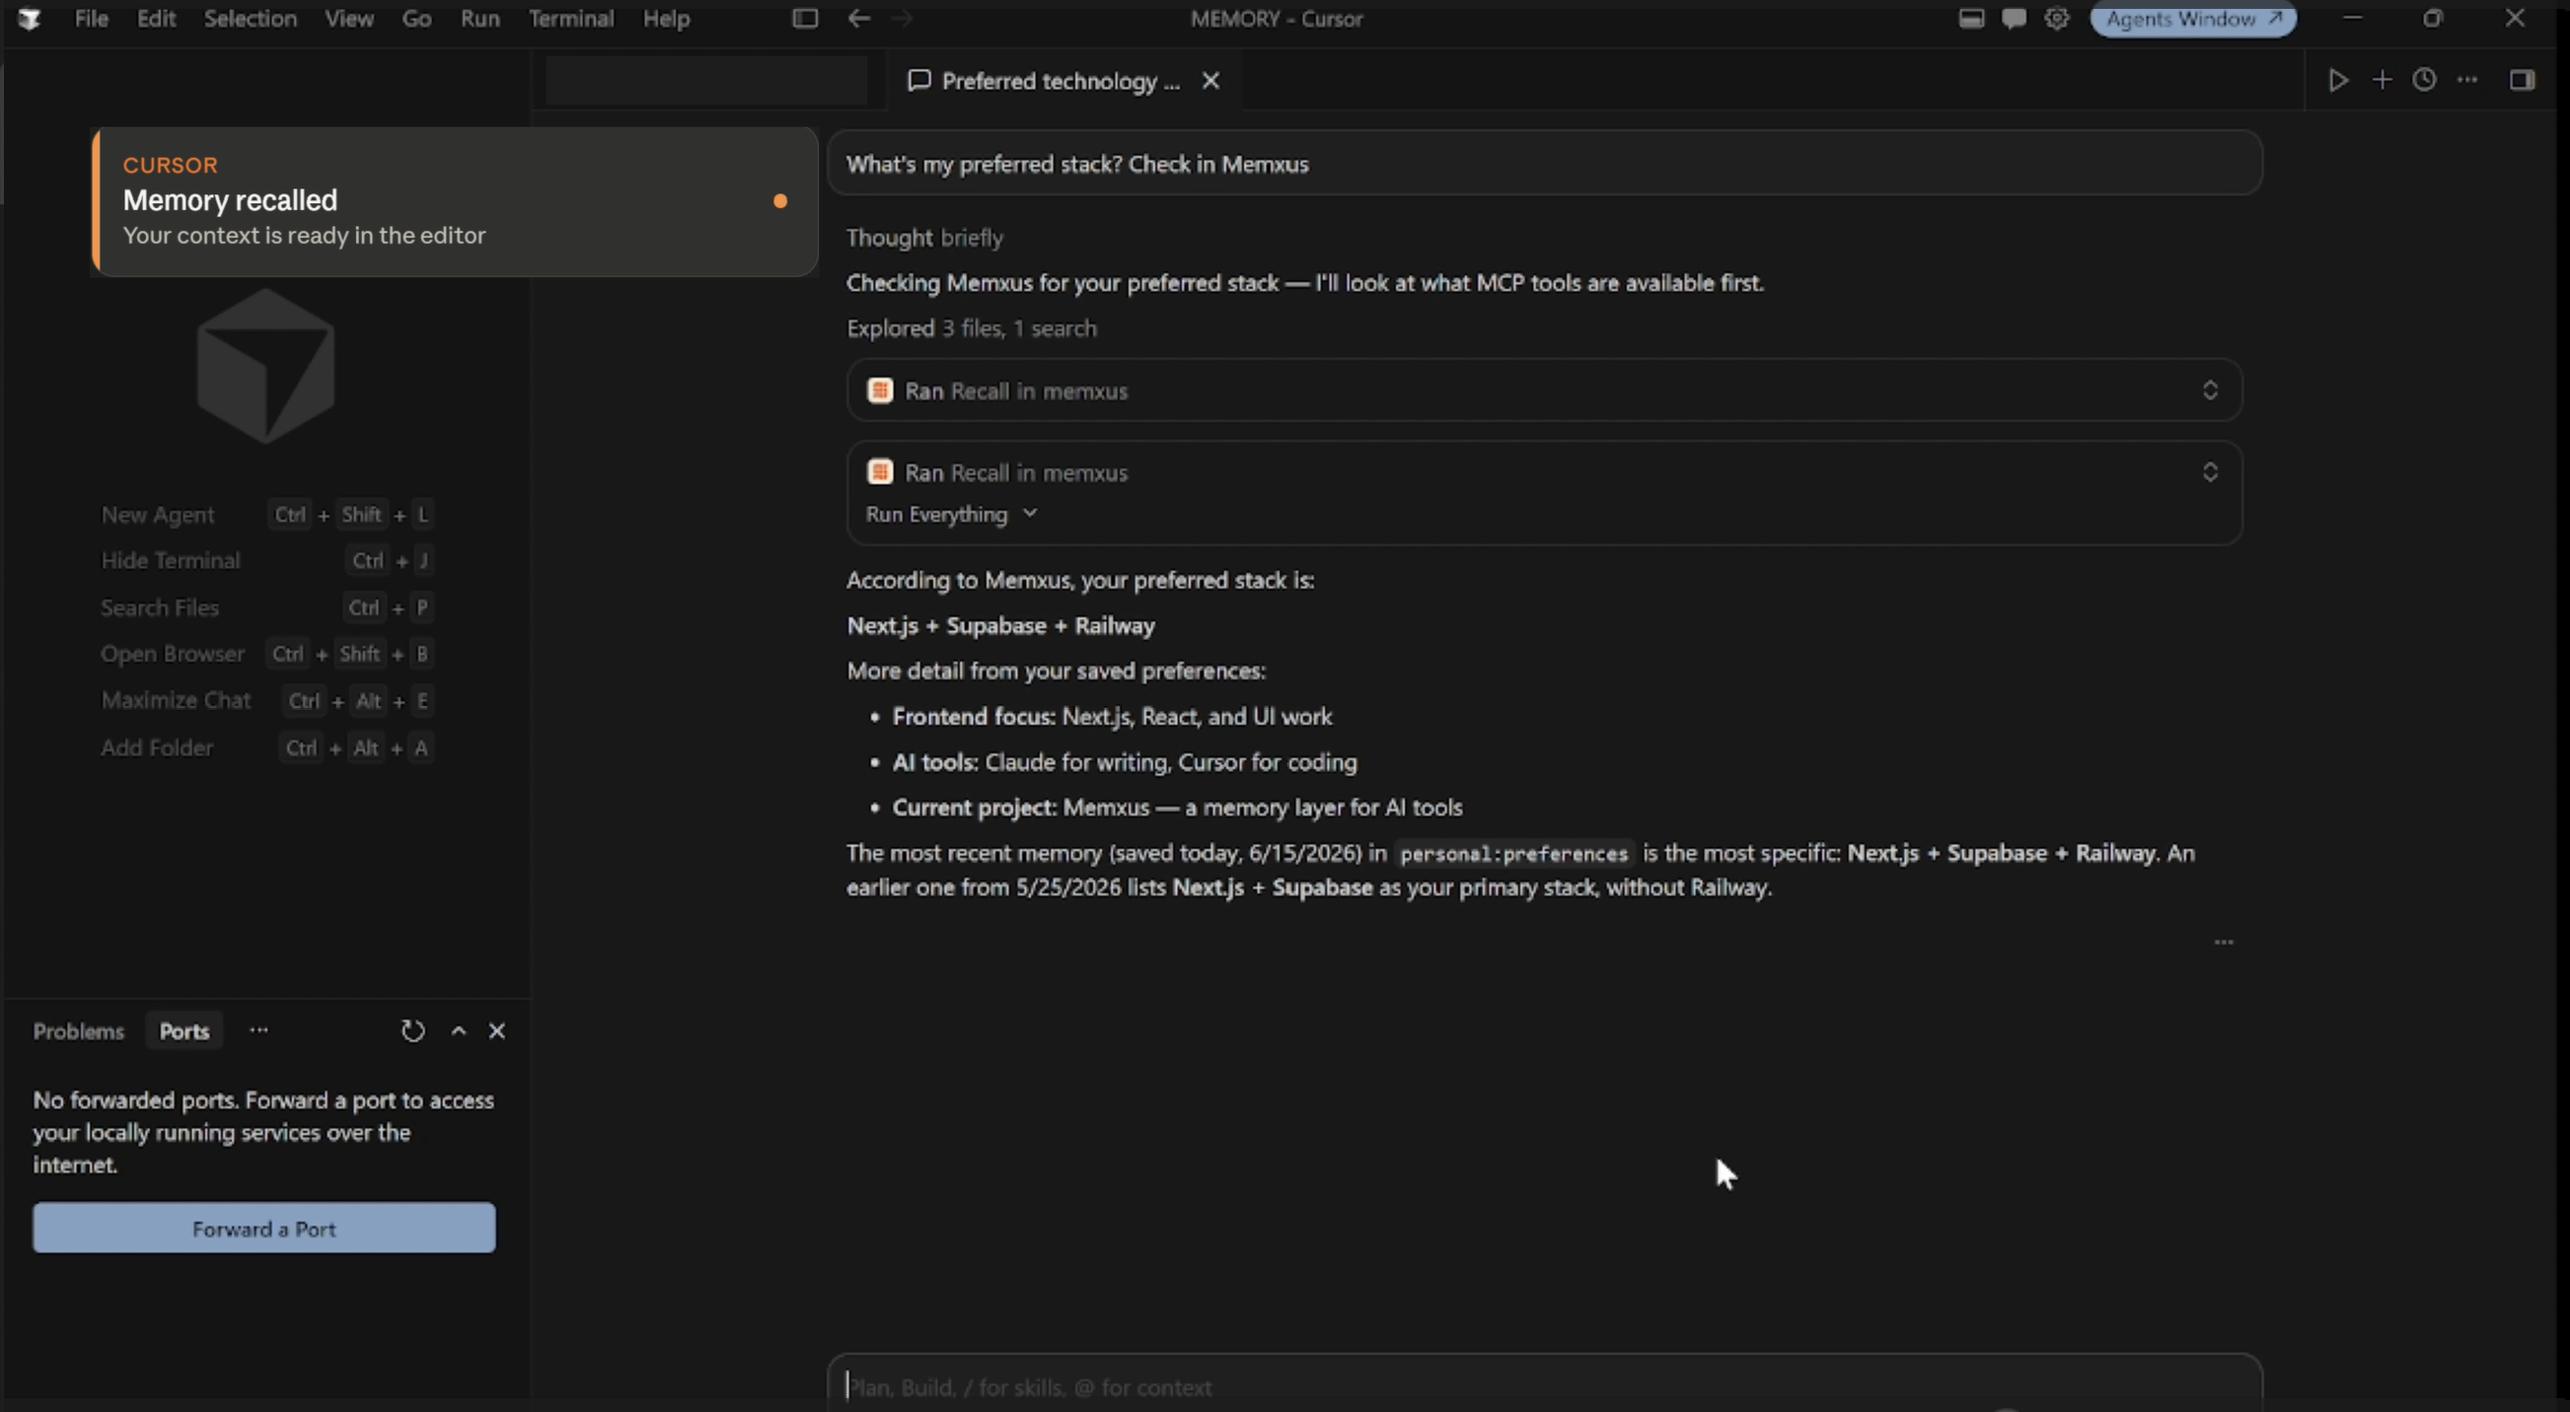The height and width of the screenshot is (1412, 2570).
Task: Click Add Folder shortcut entry
Action: (x=266, y=747)
